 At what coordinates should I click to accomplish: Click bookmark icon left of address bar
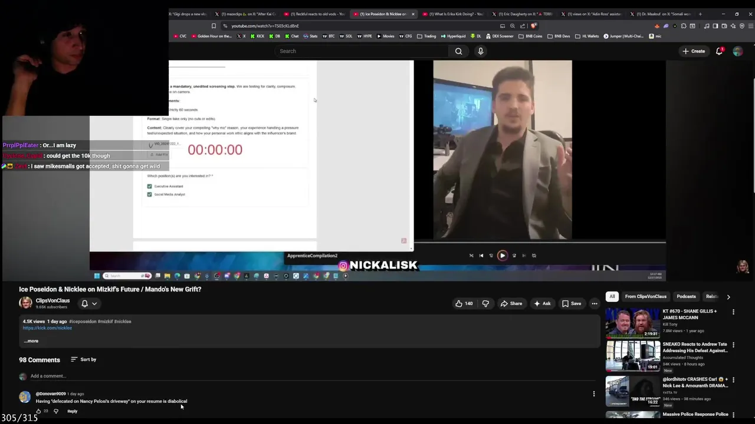pyautogui.click(x=214, y=26)
